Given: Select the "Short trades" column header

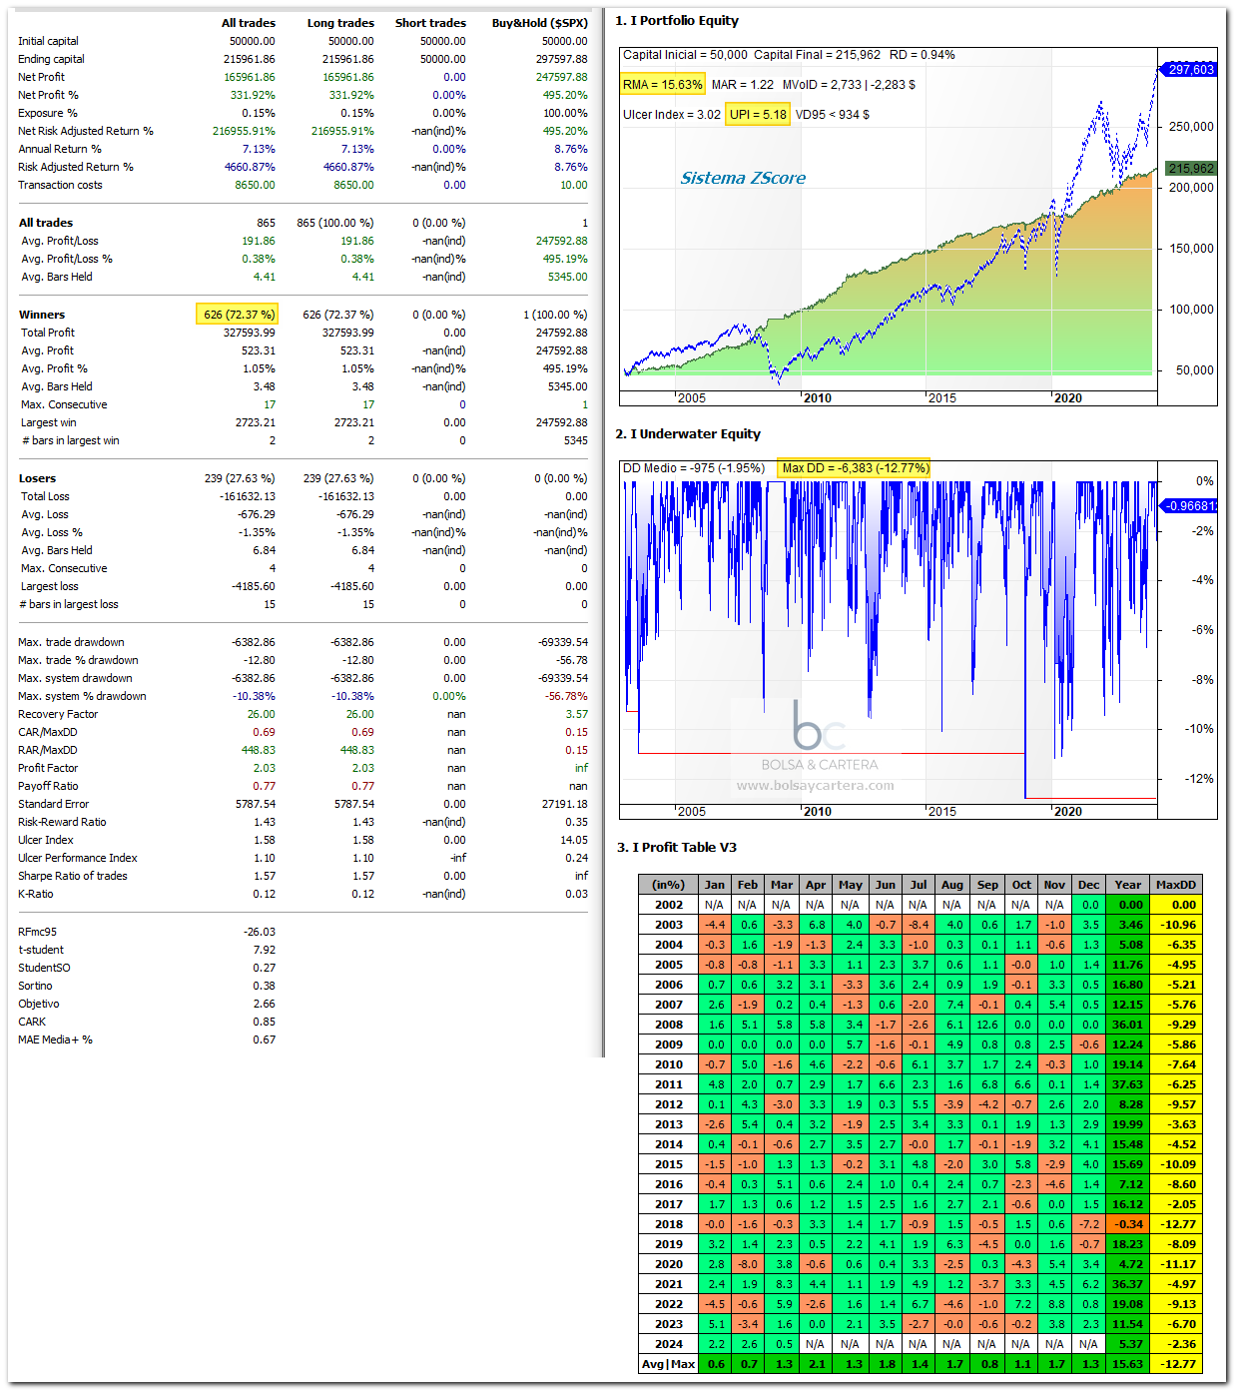Looking at the screenshot, I should point(430,23).
